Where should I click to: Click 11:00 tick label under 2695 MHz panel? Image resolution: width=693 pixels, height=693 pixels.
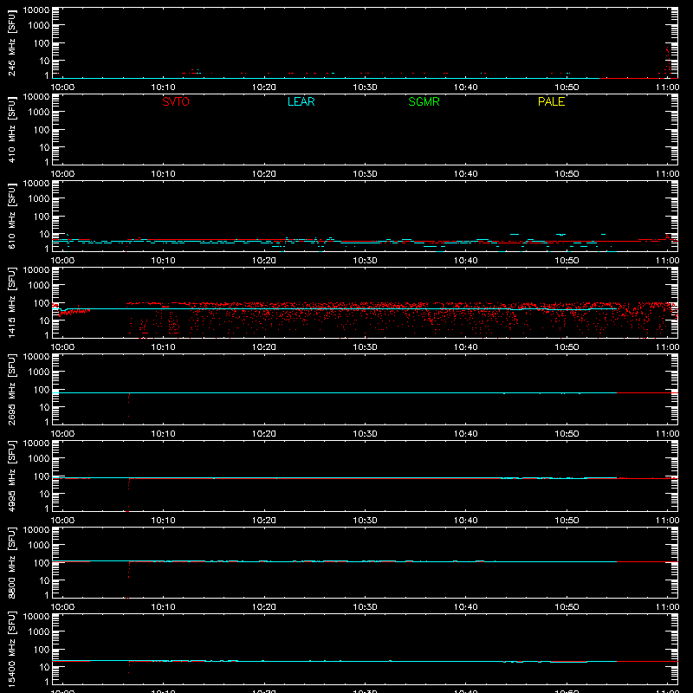click(667, 434)
